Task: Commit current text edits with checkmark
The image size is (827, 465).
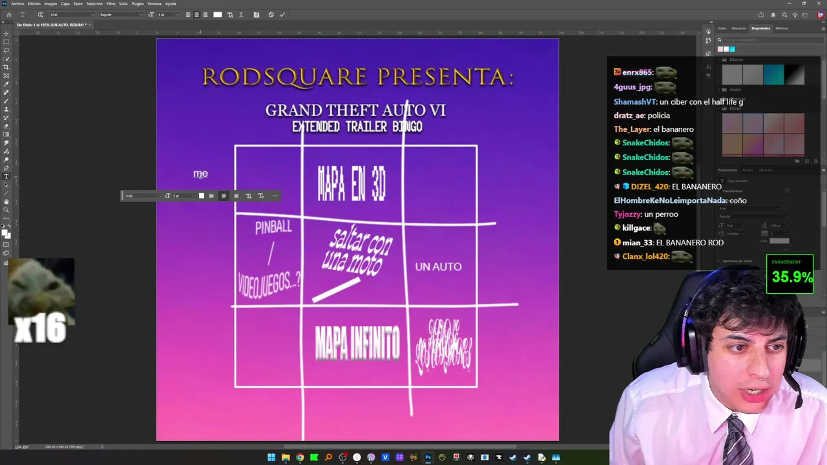Action: [x=282, y=15]
